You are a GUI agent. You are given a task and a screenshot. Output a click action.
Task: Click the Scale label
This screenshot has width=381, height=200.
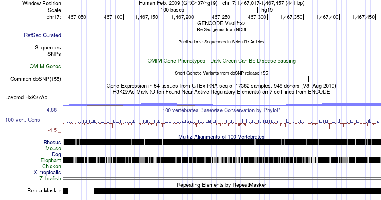55,10
